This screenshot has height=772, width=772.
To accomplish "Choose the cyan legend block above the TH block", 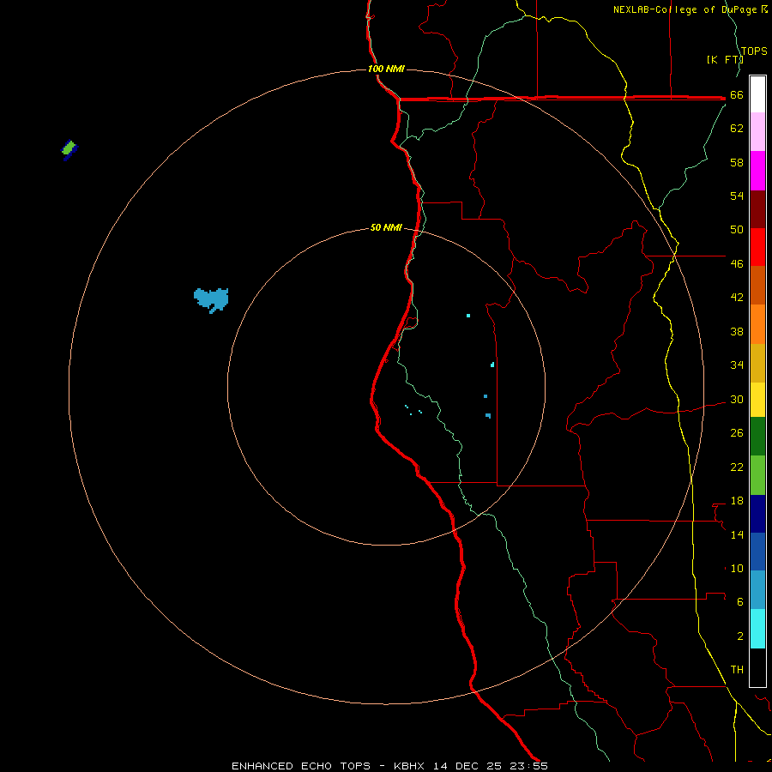I will point(757,629).
